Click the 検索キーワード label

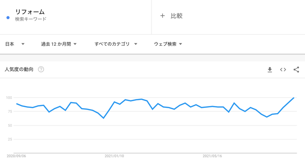pos(31,19)
